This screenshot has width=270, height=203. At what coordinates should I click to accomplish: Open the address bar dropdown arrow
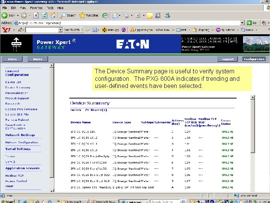[x=243, y=23]
